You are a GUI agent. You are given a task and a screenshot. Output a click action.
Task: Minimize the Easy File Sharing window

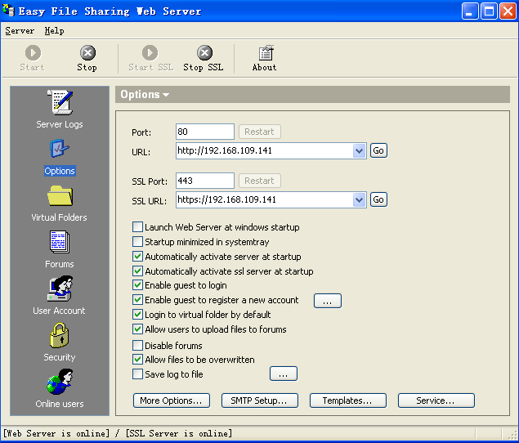click(470, 11)
